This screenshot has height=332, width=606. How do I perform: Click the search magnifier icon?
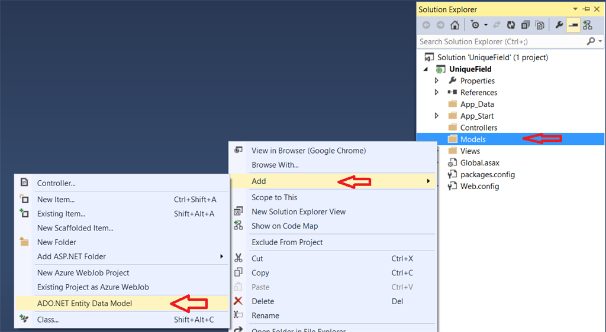[x=591, y=41]
